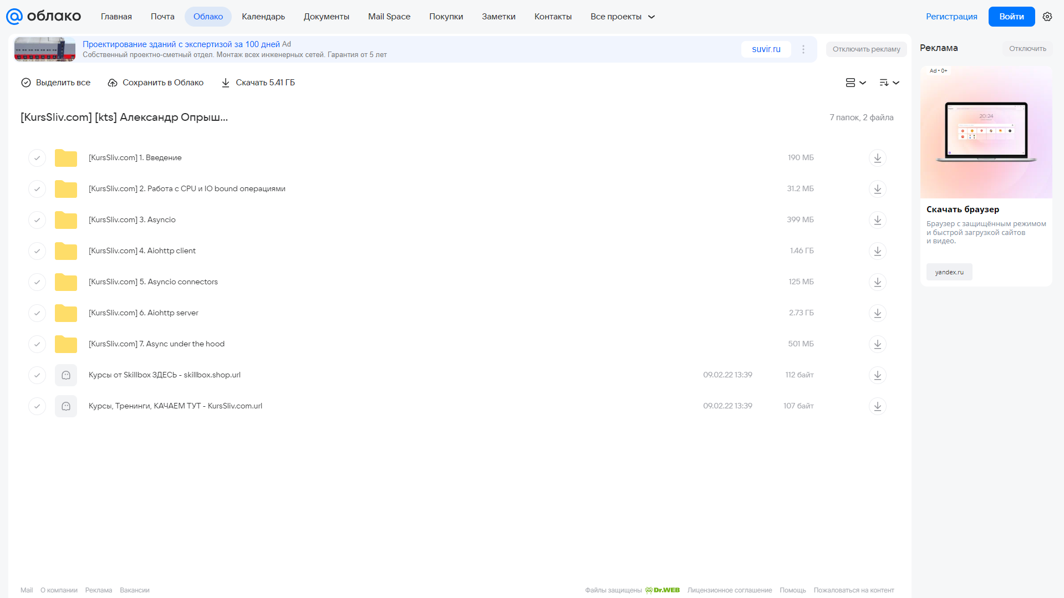Click the Mail.ru Облако logo

pos(43,17)
